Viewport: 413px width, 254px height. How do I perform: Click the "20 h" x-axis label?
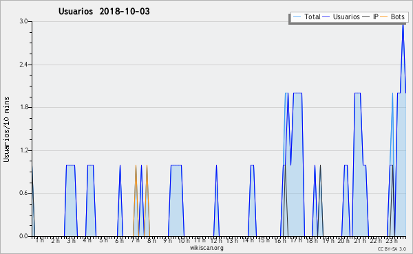coord(343,240)
